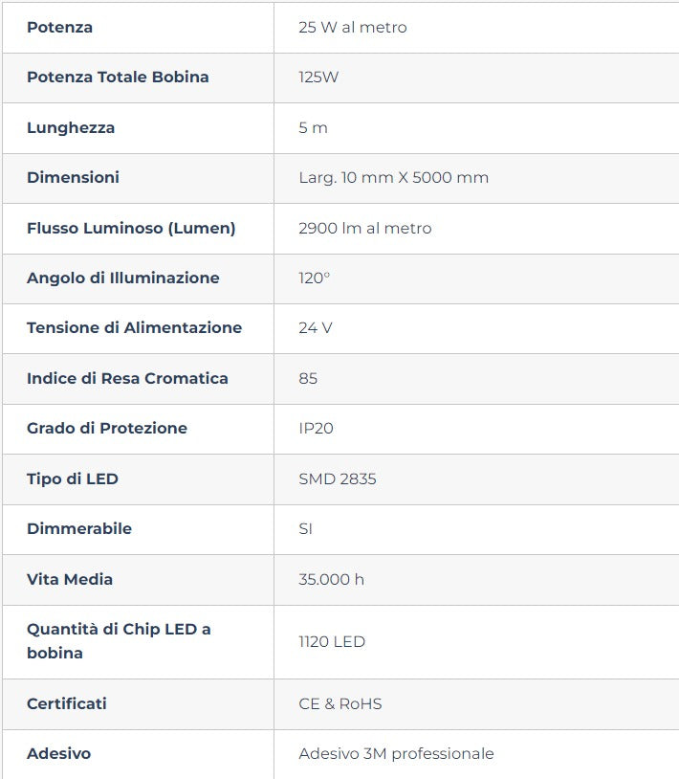Select the Adesivo 3M professionale text
This screenshot has height=779, width=679.
pos(396,753)
